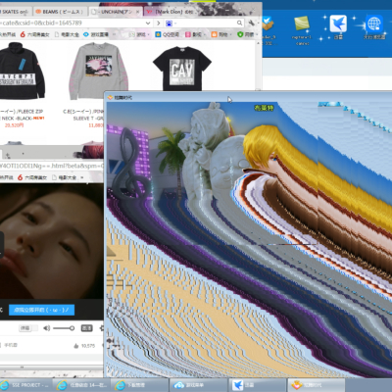Click the blue banner button below the video
Viewport: 392px width, 392px height.
pos(41,310)
